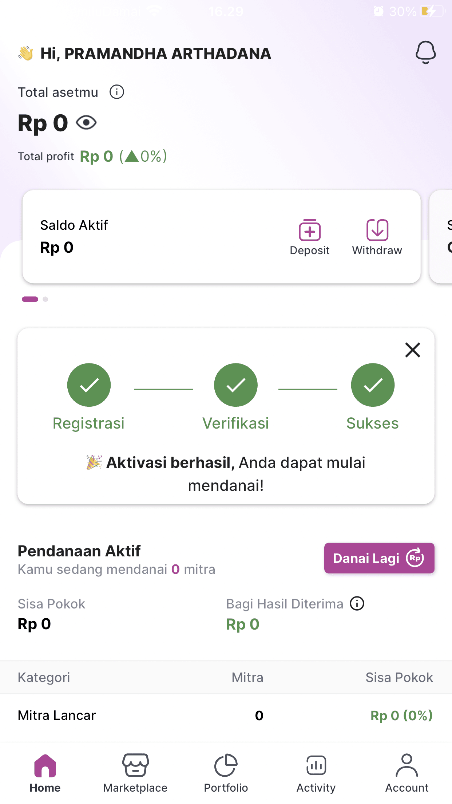
Task: Open the Mitra Lancar row
Action: [x=226, y=716]
